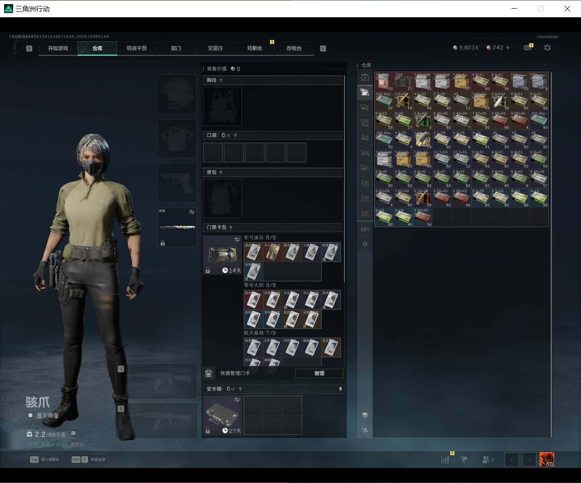Open the weight details list icon
The width and height of the screenshot is (581, 483).
tap(73, 433)
